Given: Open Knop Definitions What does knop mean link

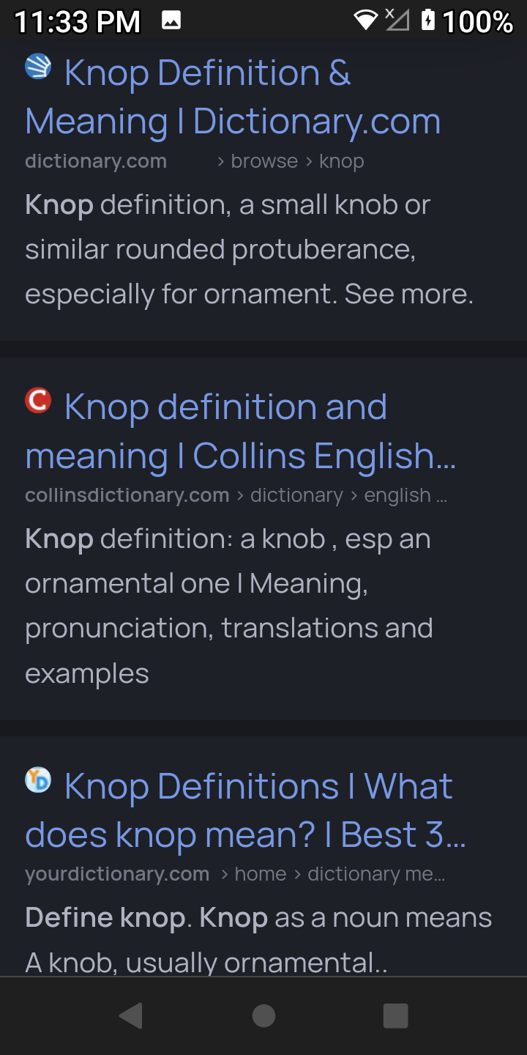Looking at the screenshot, I should click(x=245, y=810).
